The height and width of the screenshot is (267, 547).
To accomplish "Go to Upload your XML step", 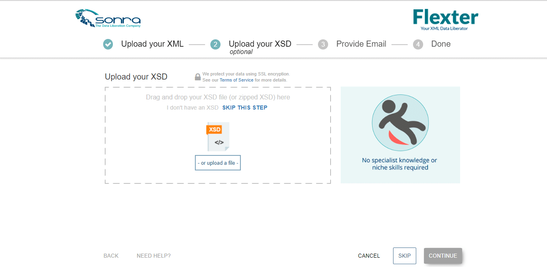I will point(152,44).
